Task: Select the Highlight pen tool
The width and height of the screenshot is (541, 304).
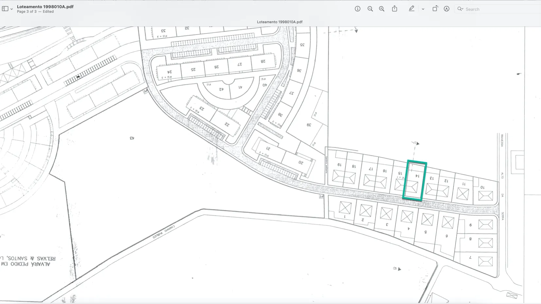Action: pyautogui.click(x=411, y=9)
